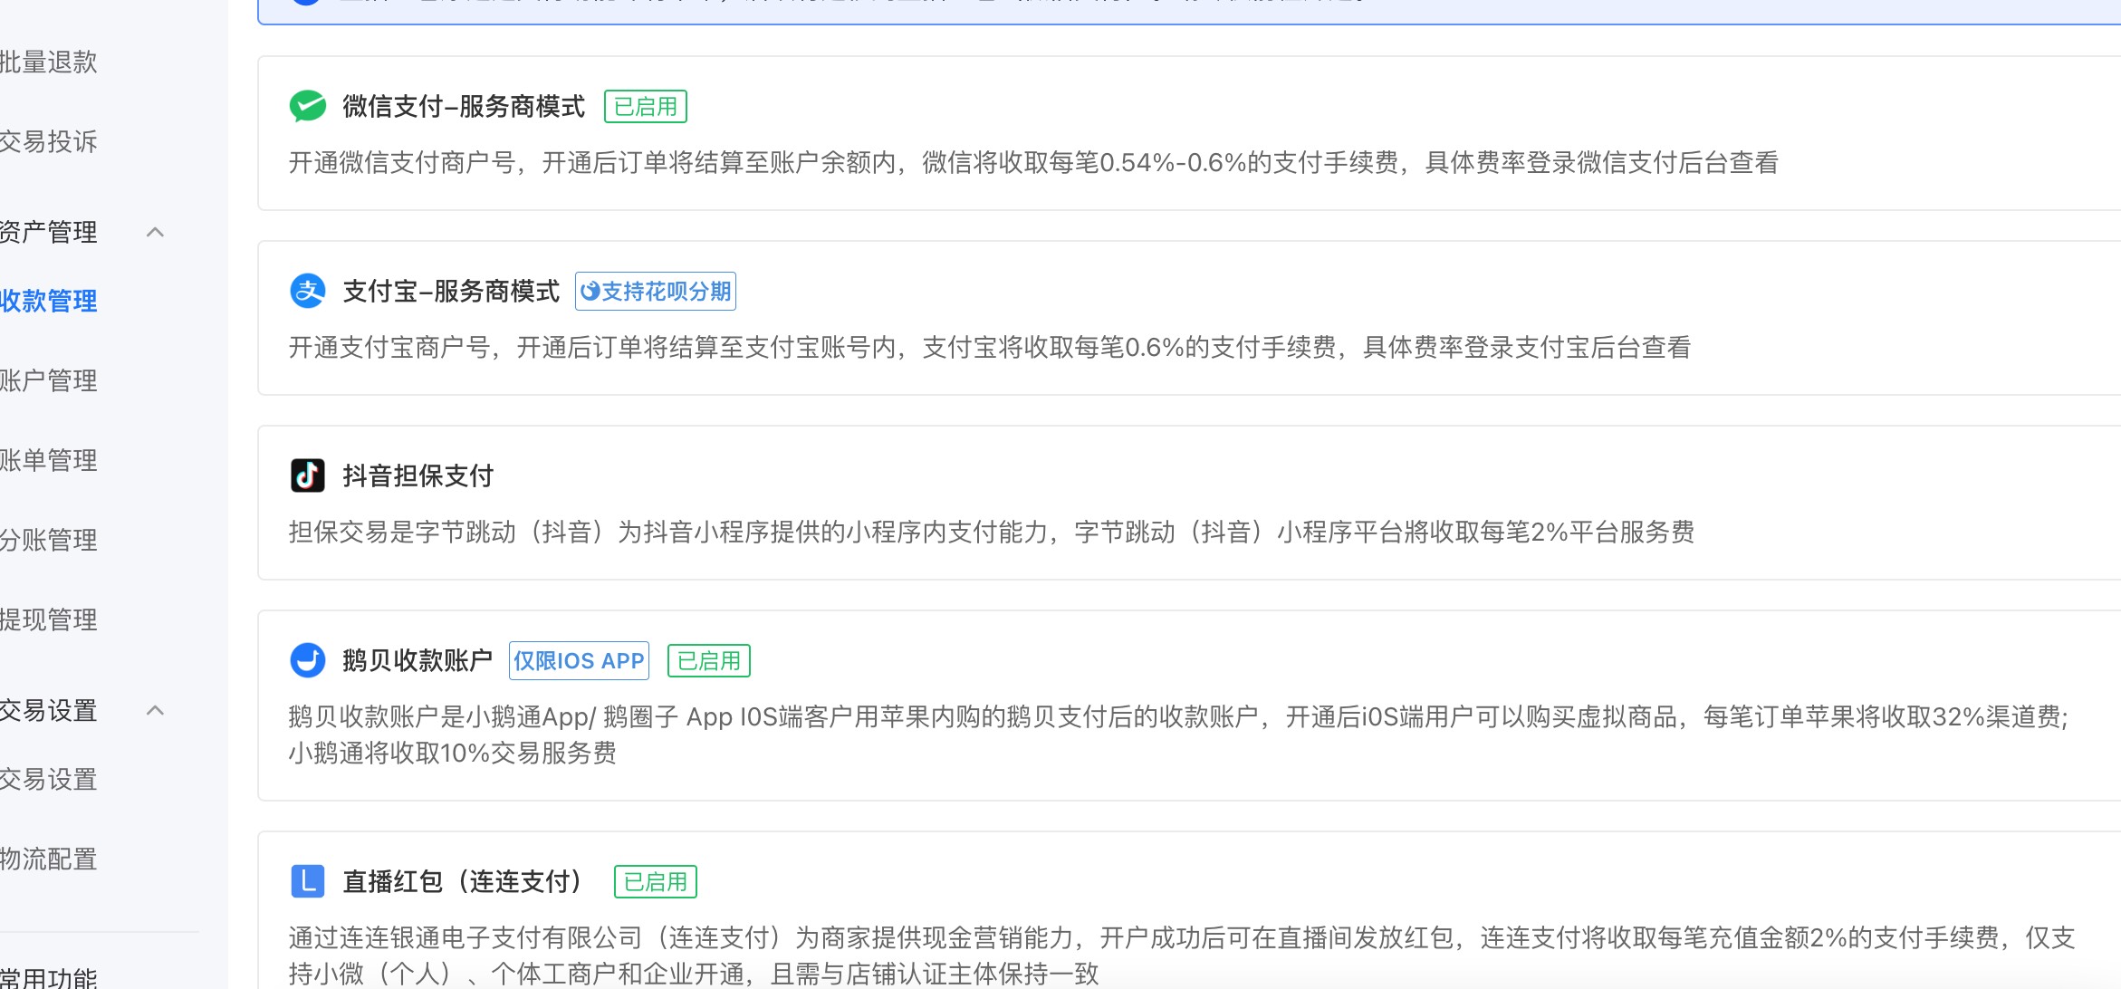
Task: Click the 资产管理 section header
Action: [x=49, y=232]
